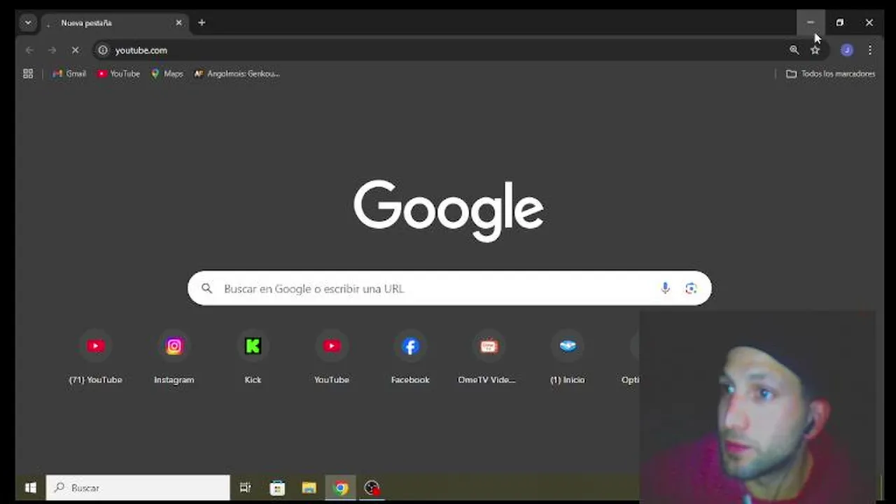
Task: Open File Explorer from the taskbar
Action: 309,488
